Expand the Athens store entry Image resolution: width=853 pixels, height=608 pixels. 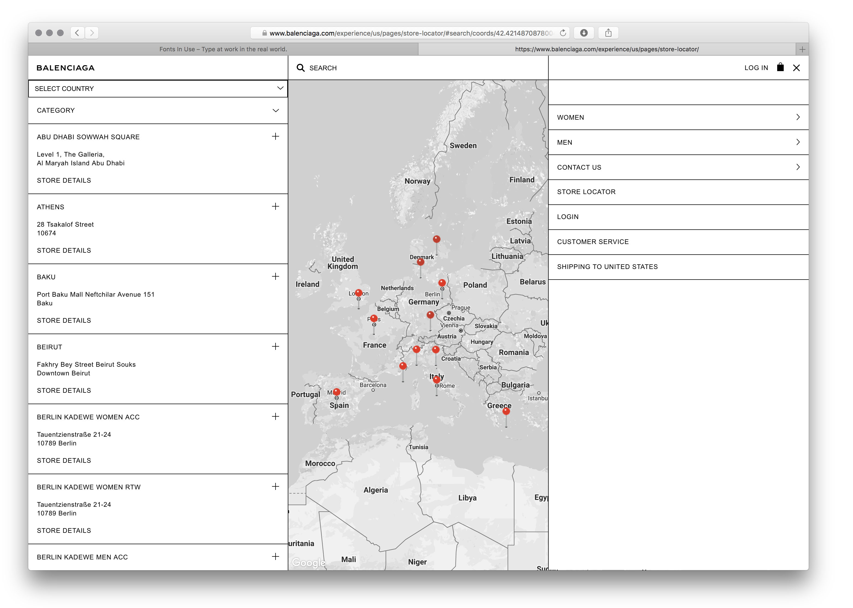pos(276,206)
